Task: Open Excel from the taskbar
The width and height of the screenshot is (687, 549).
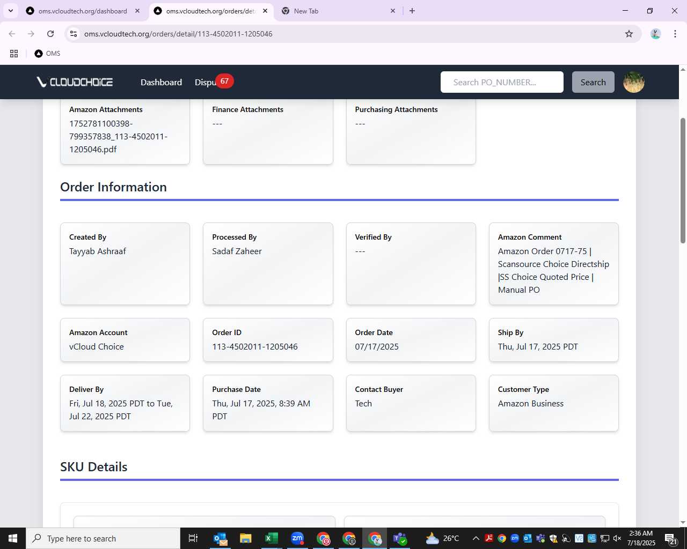Action: 272,538
